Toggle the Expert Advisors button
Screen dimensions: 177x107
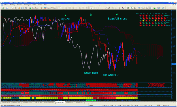pyautogui.click(x=50, y=8)
